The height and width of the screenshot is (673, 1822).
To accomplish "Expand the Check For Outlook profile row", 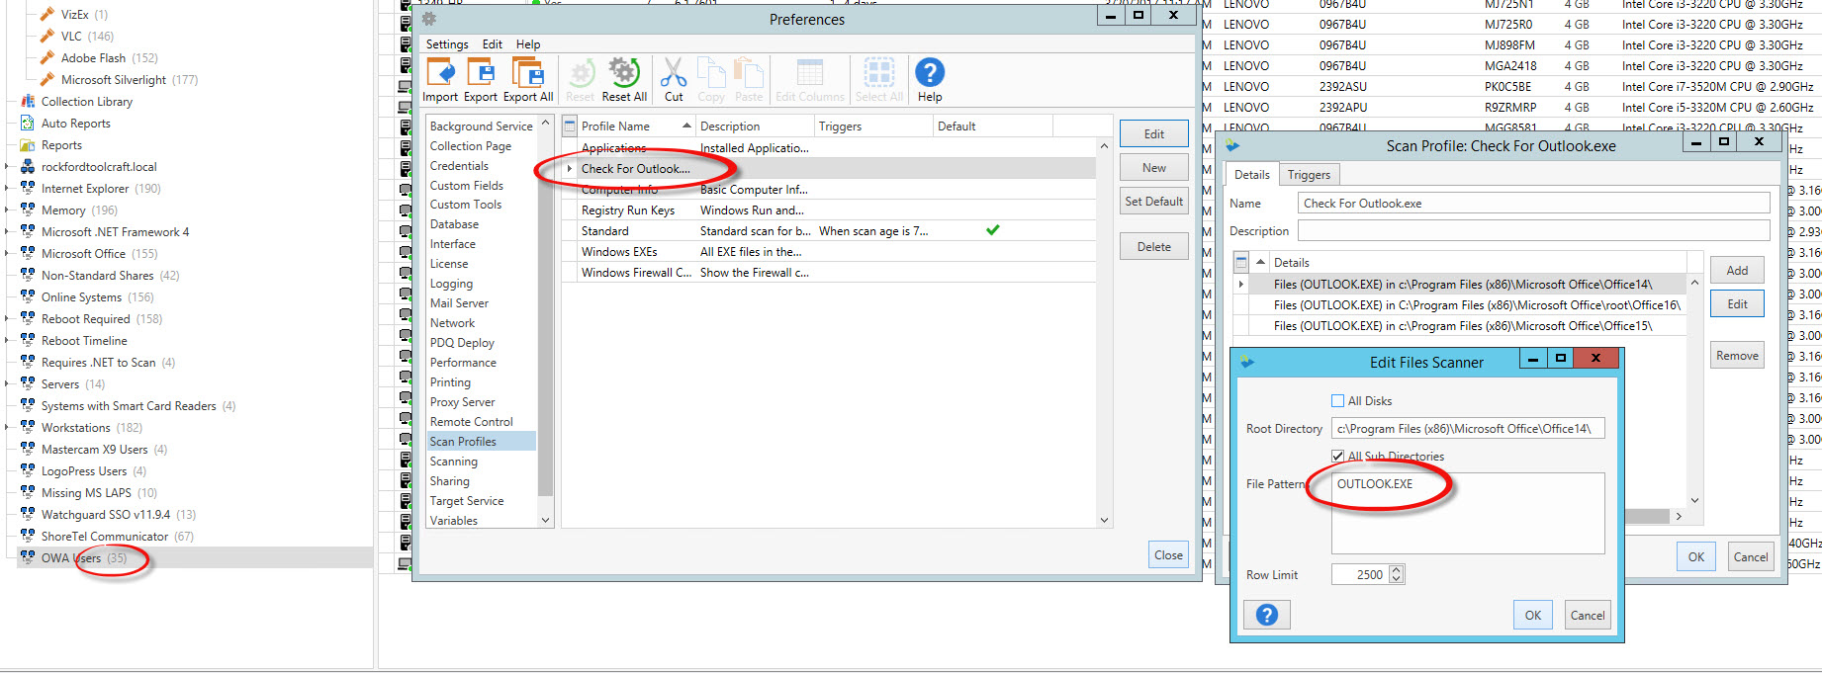I will (x=570, y=169).
